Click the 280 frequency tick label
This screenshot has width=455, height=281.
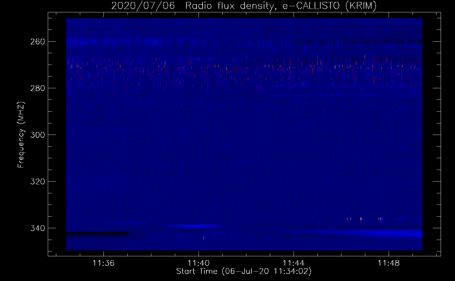coord(37,88)
